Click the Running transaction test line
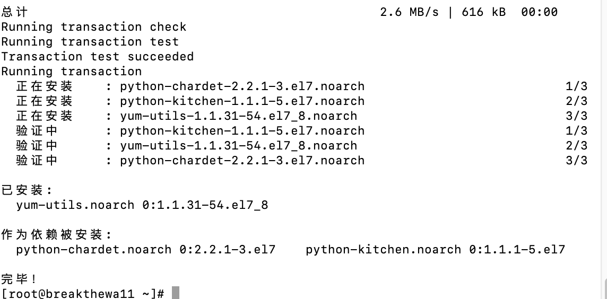Screen dimensions: 607x299 90,42
